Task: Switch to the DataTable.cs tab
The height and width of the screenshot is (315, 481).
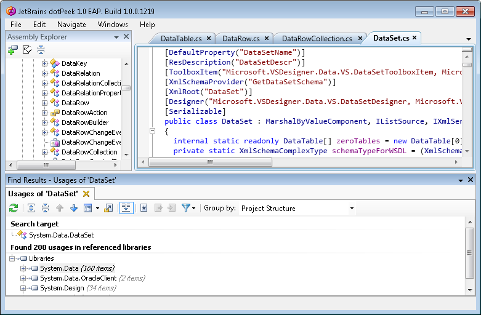Action: [x=181, y=39]
